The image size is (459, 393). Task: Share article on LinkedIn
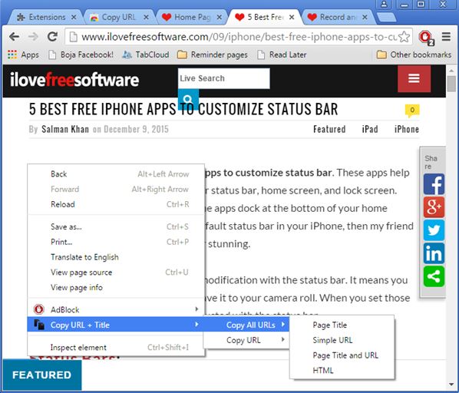pyautogui.click(x=434, y=253)
